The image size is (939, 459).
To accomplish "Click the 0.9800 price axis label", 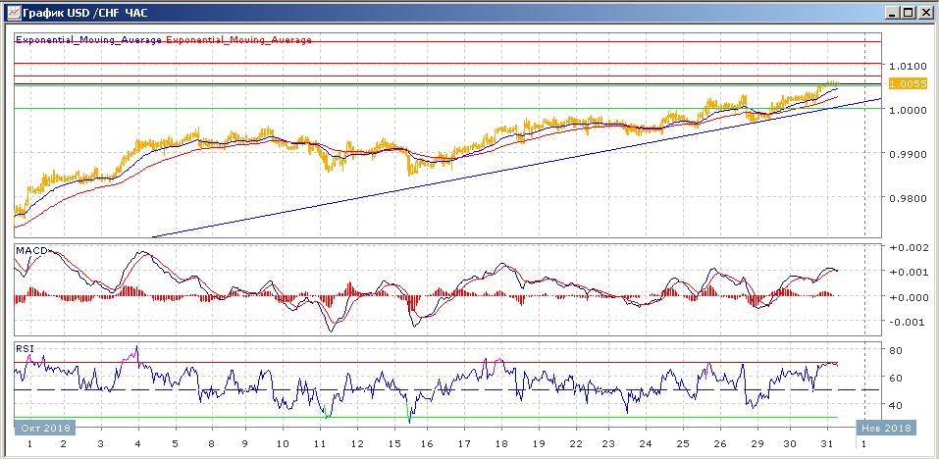I will [x=908, y=199].
